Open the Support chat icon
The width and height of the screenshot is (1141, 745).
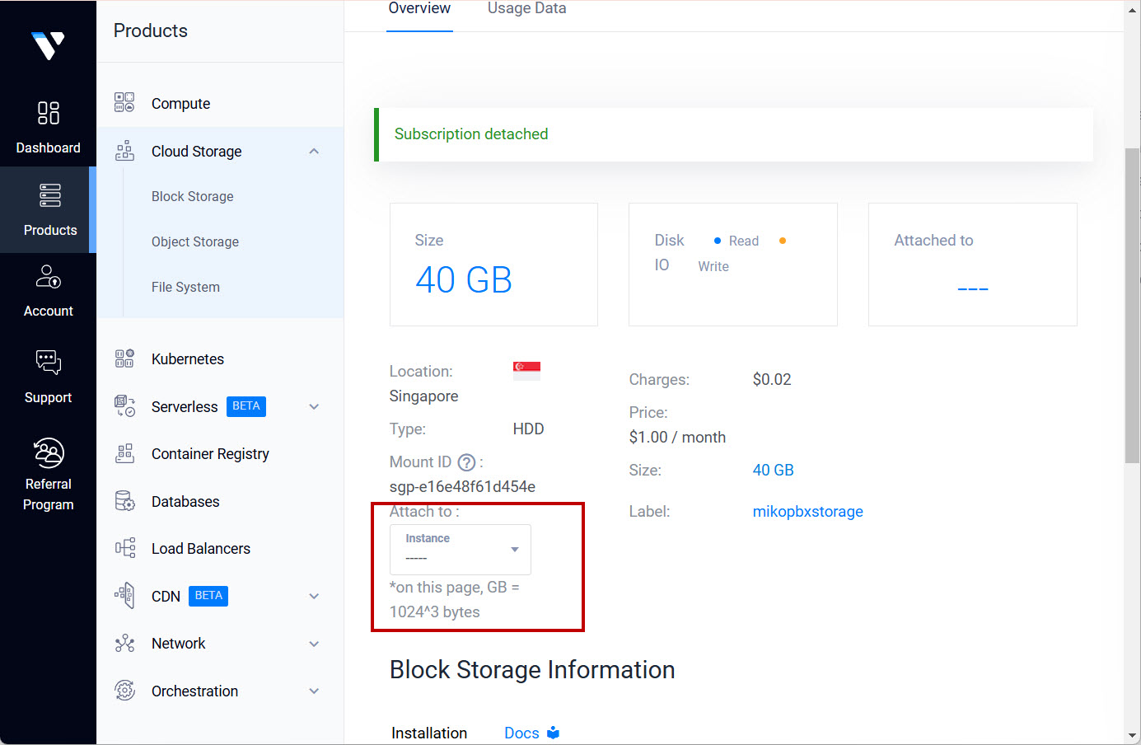tap(49, 363)
